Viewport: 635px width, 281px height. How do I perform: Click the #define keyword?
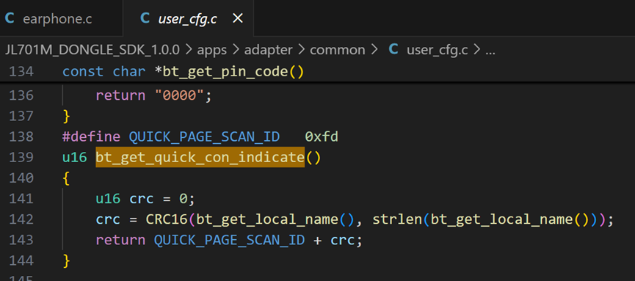pos(91,137)
